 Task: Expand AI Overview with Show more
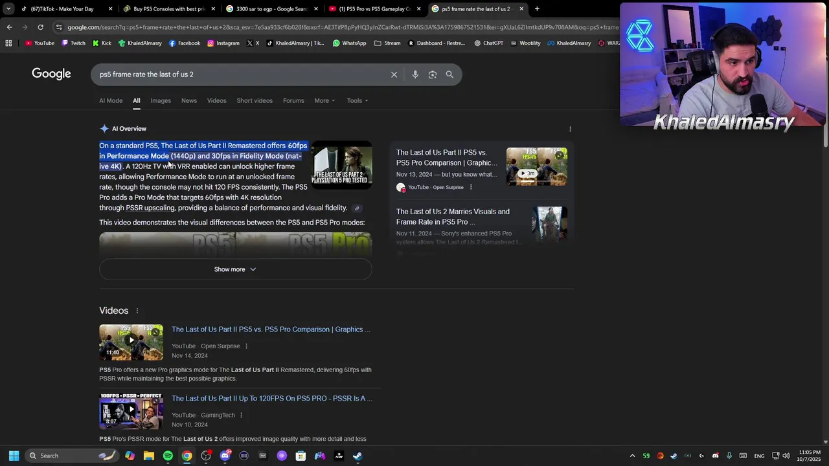pos(235,269)
